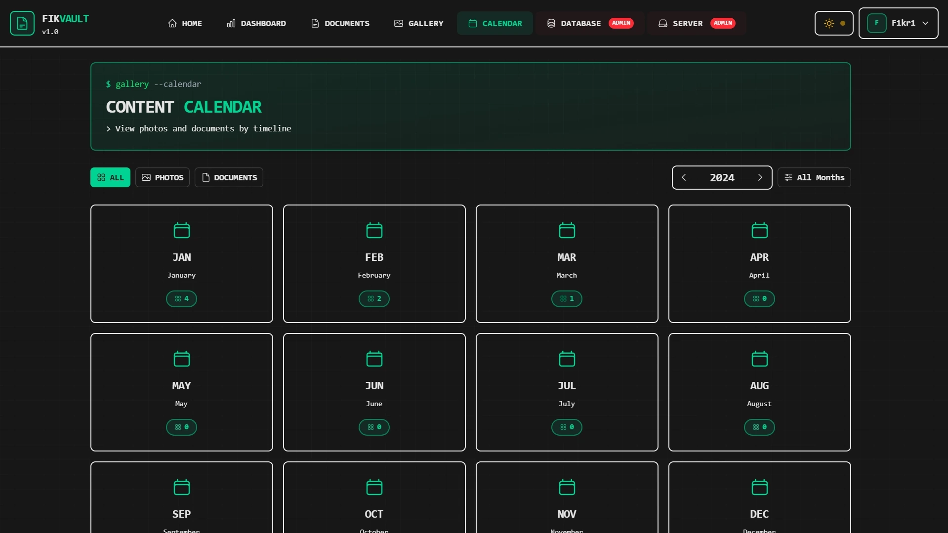948x533 pixels.
Task: Click the January calendar icon
Action: click(x=182, y=230)
